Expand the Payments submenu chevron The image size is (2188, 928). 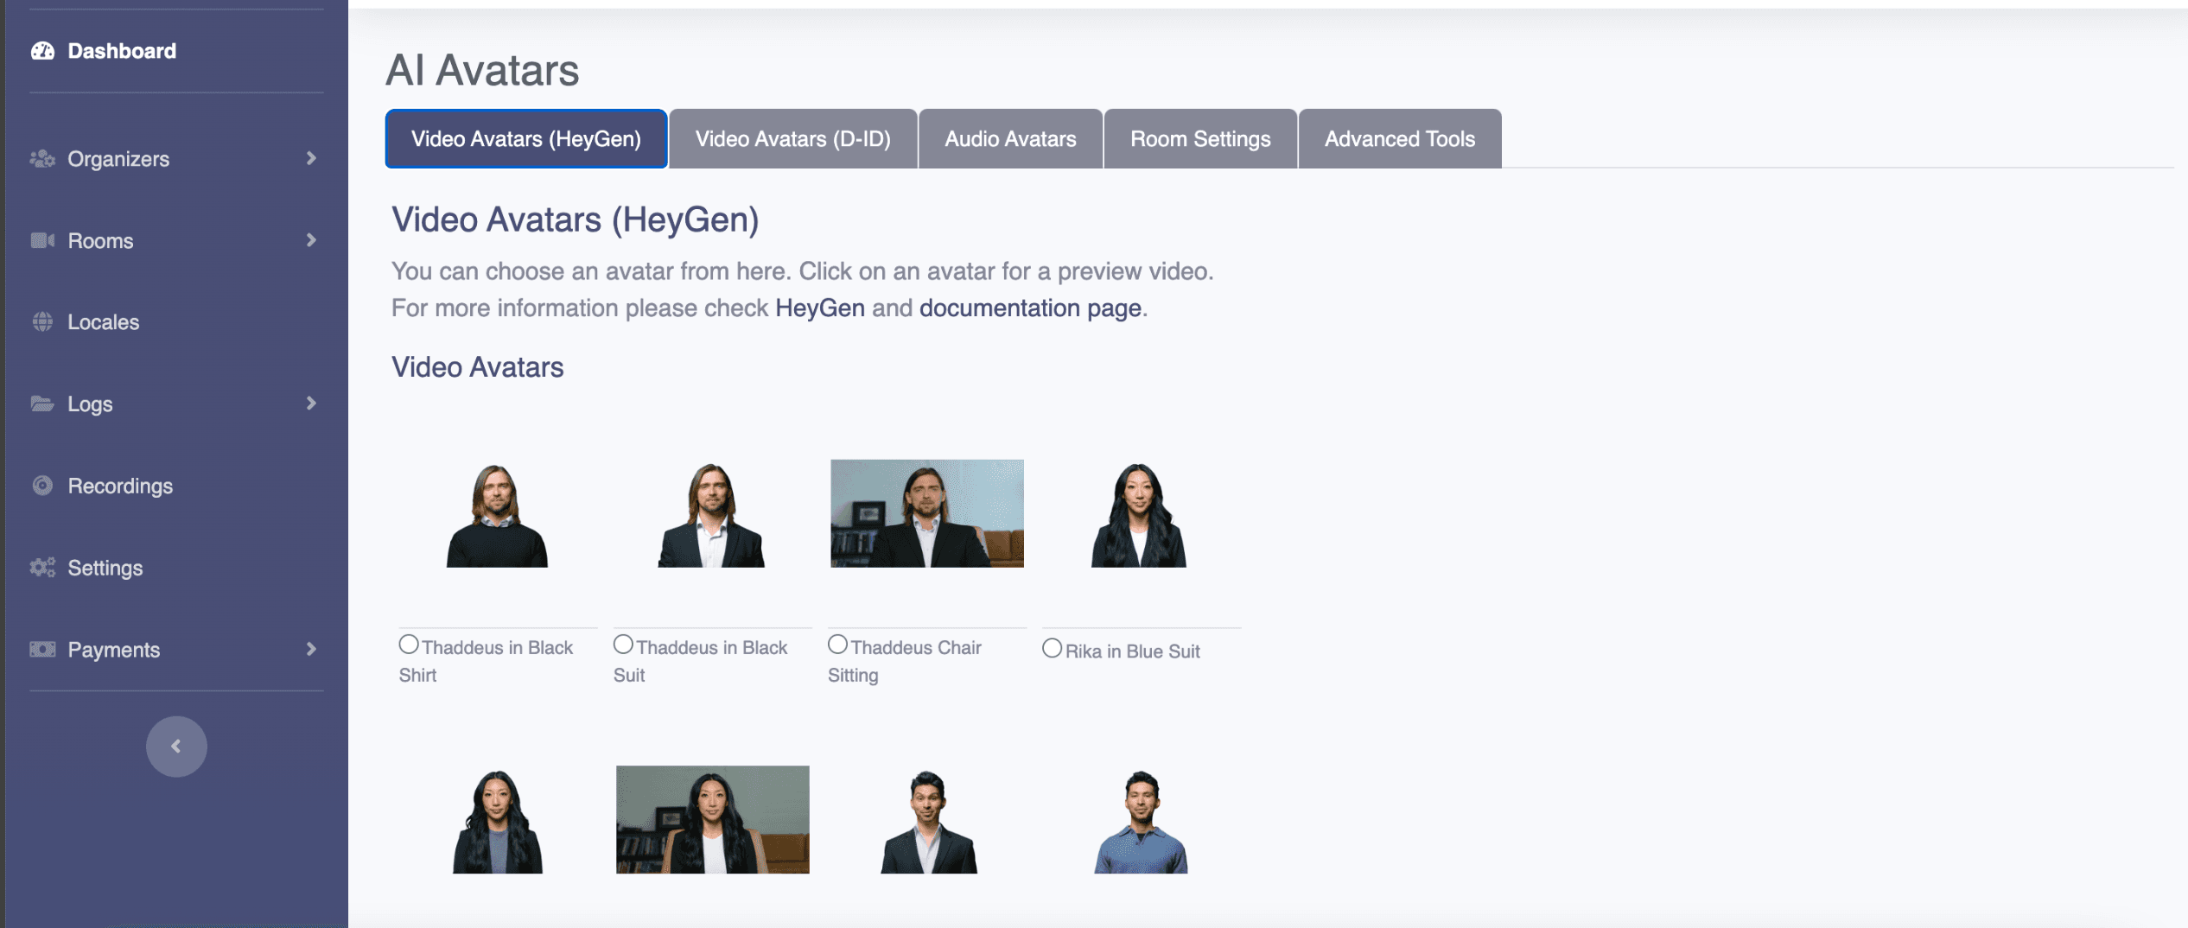click(311, 649)
